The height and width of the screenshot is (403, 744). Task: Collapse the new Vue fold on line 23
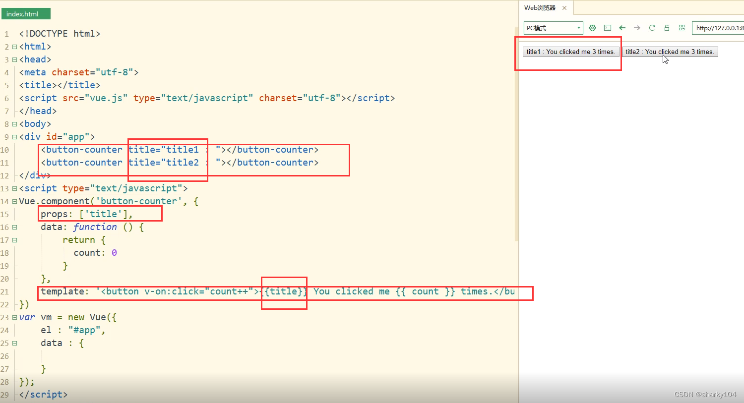pyautogui.click(x=14, y=317)
